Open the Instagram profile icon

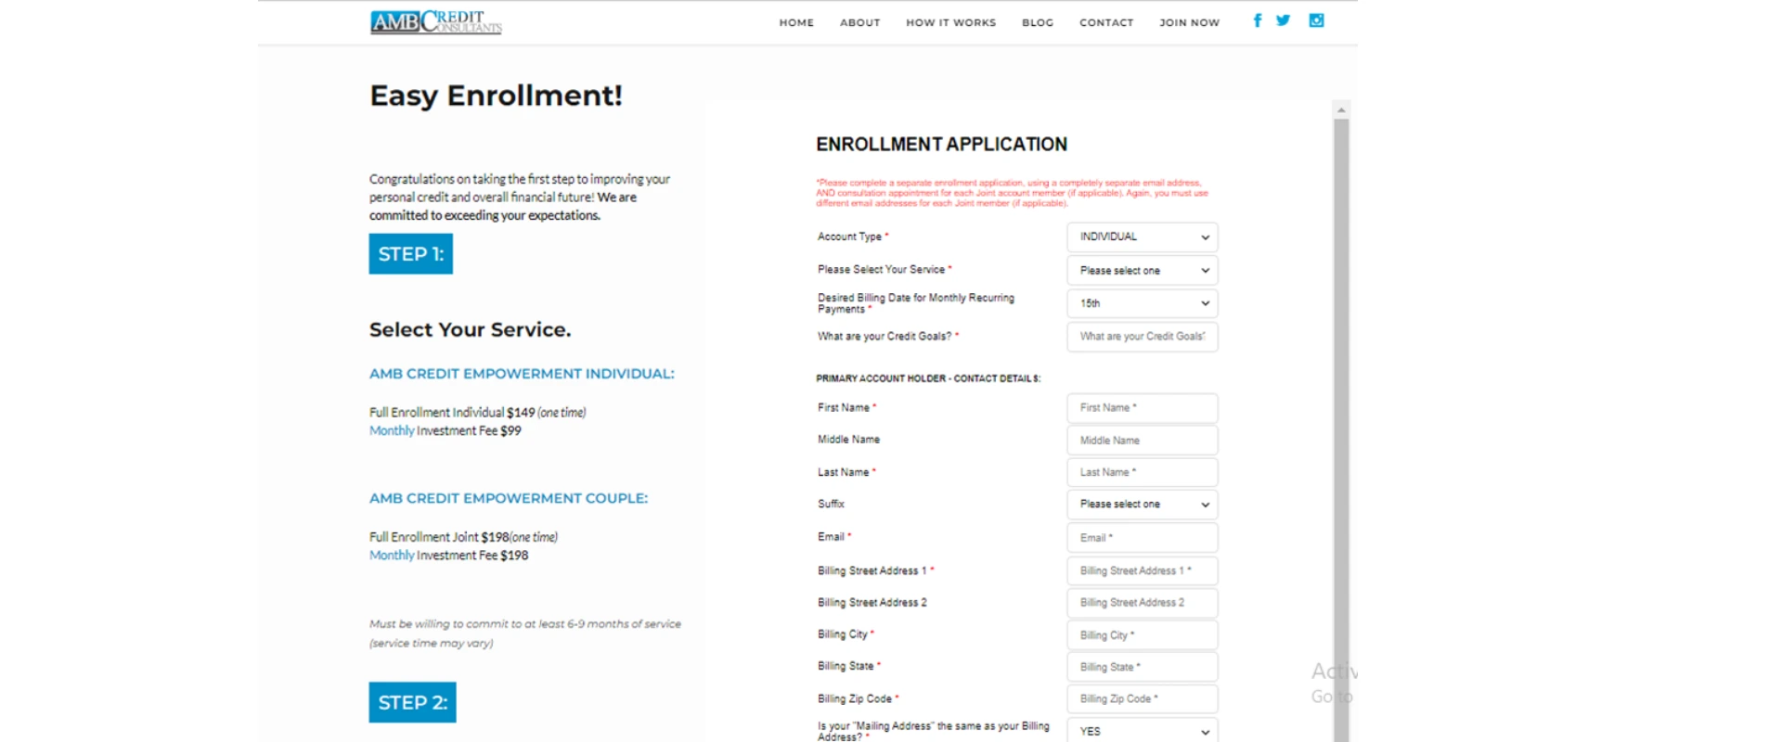(x=1316, y=20)
